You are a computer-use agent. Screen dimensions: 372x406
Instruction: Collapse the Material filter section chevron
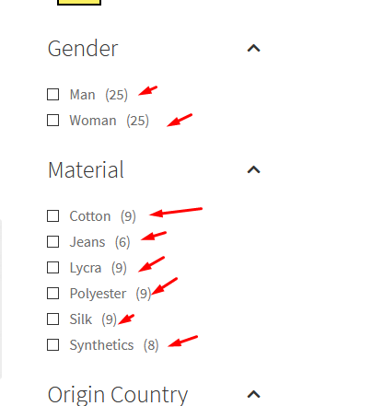pyautogui.click(x=253, y=169)
